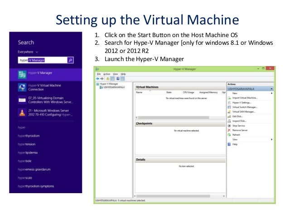Select the 'hyperthyroidism' suggestion
The width and height of the screenshot is (289, 223).
point(29,136)
